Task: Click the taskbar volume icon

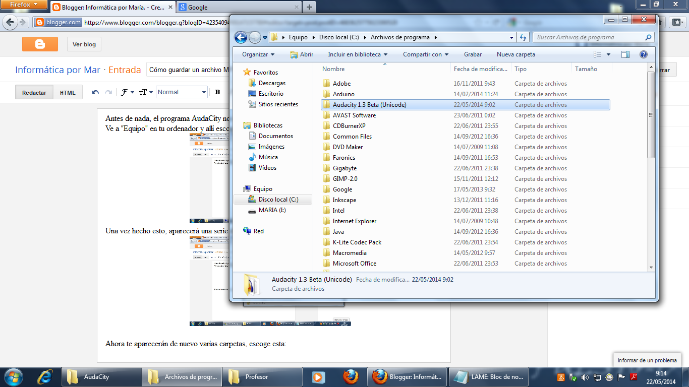Action: click(x=585, y=377)
